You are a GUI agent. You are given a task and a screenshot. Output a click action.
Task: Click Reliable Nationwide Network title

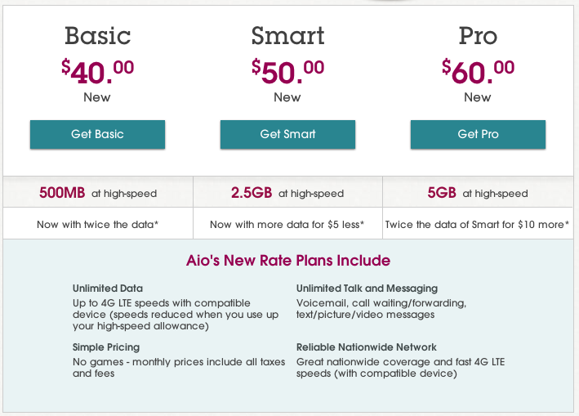click(367, 347)
